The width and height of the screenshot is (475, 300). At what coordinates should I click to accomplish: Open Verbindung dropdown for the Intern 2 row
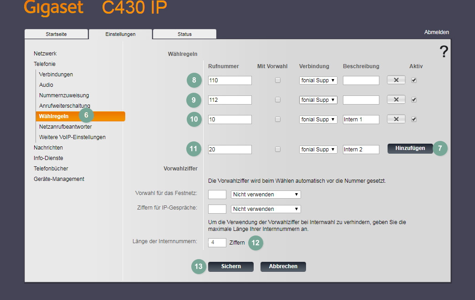click(x=318, y=150)
